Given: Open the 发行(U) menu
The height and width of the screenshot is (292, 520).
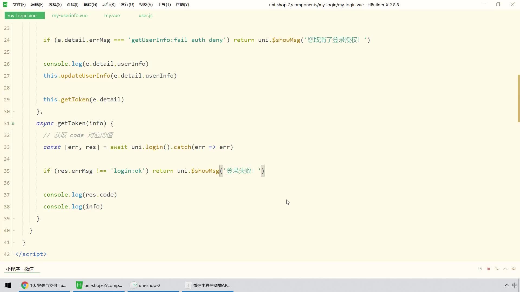Looking at the screenshot, I should point(127,5).
